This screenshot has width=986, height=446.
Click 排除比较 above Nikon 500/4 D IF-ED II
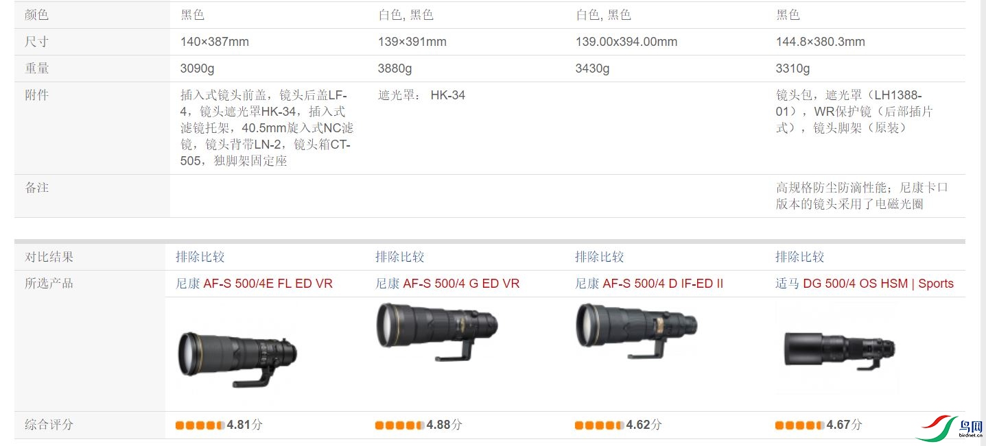pos(600,257)
